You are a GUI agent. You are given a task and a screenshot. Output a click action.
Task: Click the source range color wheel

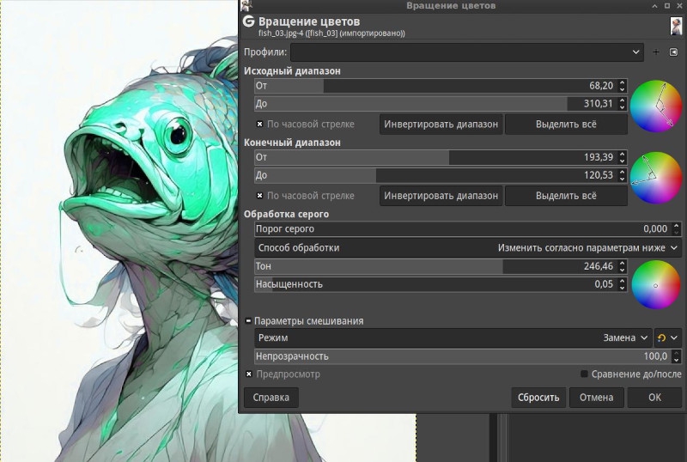[654, 104]
